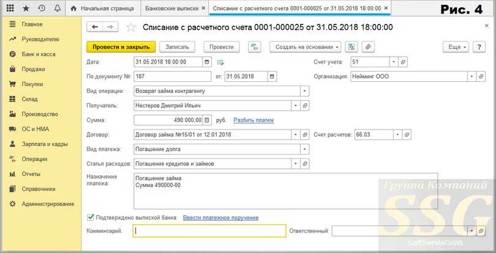Open Администрирование section
This screenshot has height=253, width=496.
[41, 204]
